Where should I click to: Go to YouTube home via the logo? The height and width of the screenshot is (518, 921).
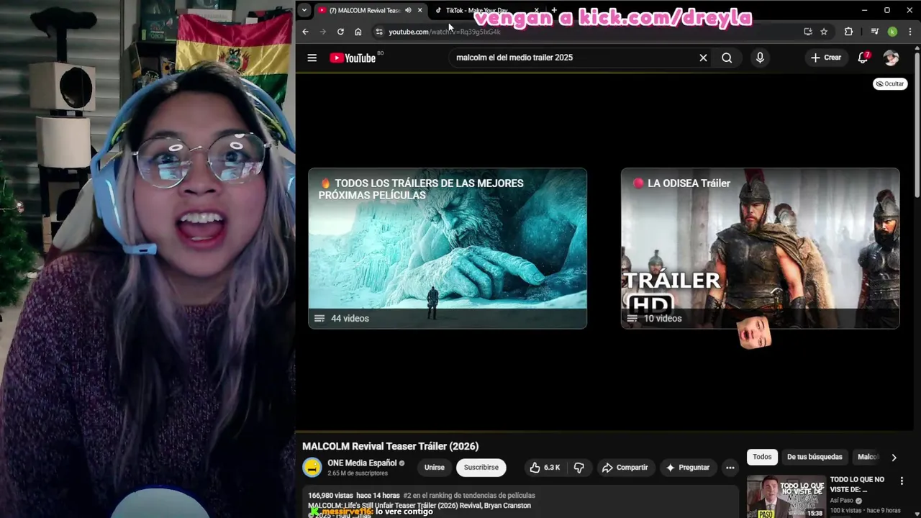(353, 58)
